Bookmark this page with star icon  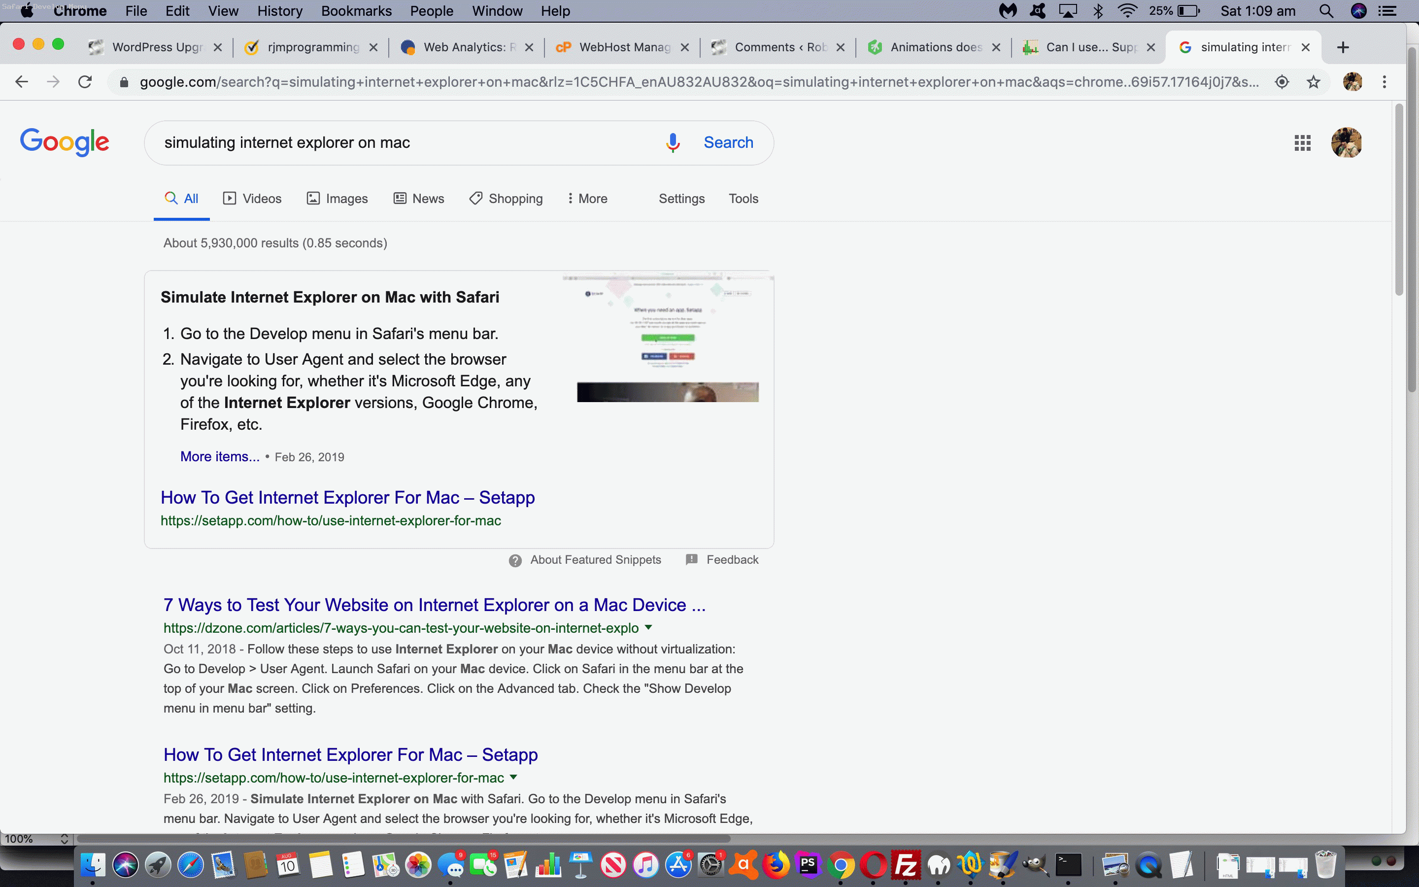click(1314, 81)
